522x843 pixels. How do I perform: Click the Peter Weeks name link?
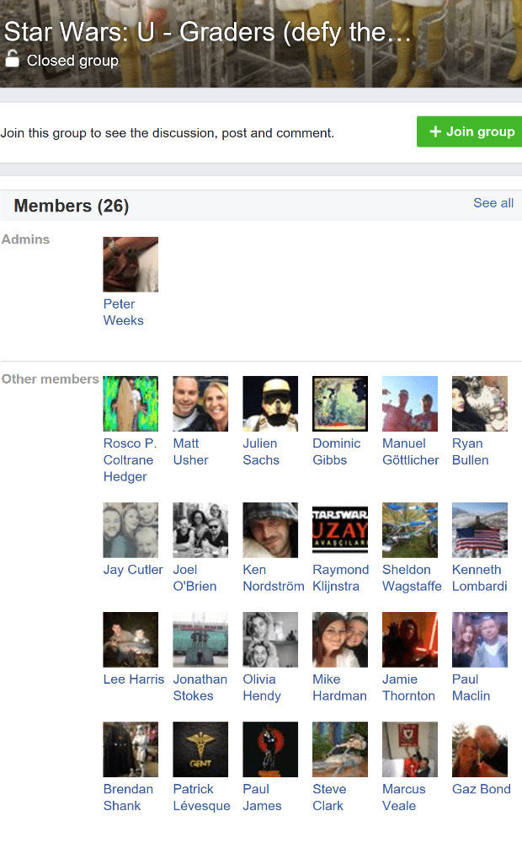click(123, 312)
